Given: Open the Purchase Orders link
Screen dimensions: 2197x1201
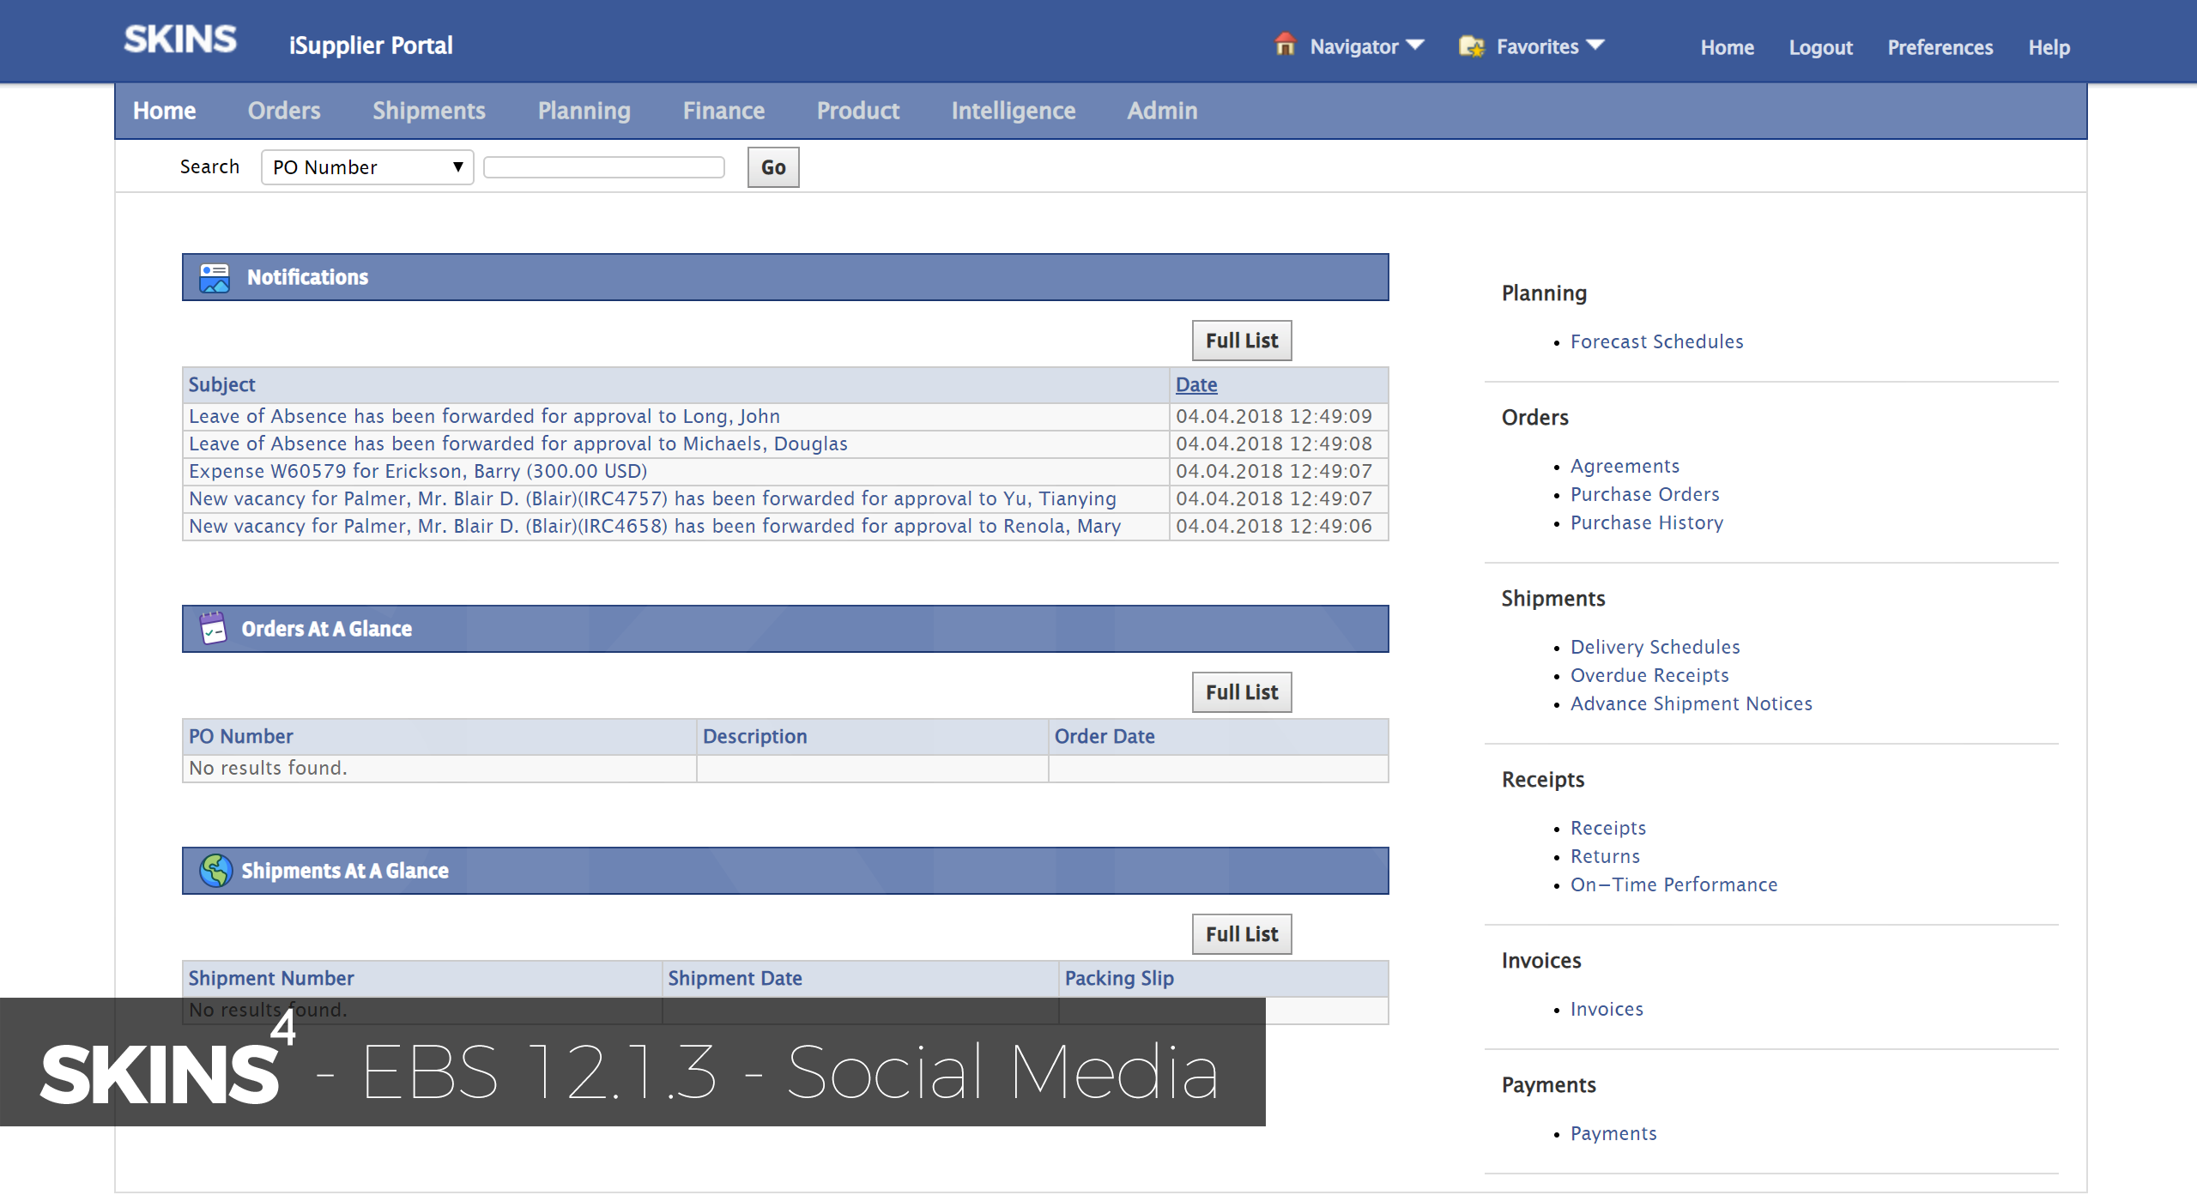Looking at the screenshot, I should click(1644, 494).
